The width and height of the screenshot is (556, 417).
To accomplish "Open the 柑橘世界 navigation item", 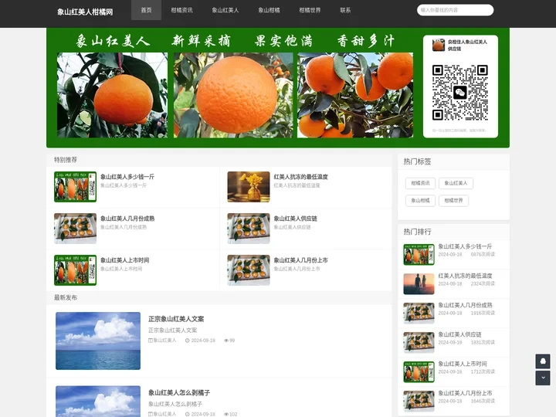I will pyautogui.click(x=310, y=10).
